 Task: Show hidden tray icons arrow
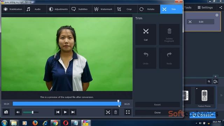(x=196, y=123)
